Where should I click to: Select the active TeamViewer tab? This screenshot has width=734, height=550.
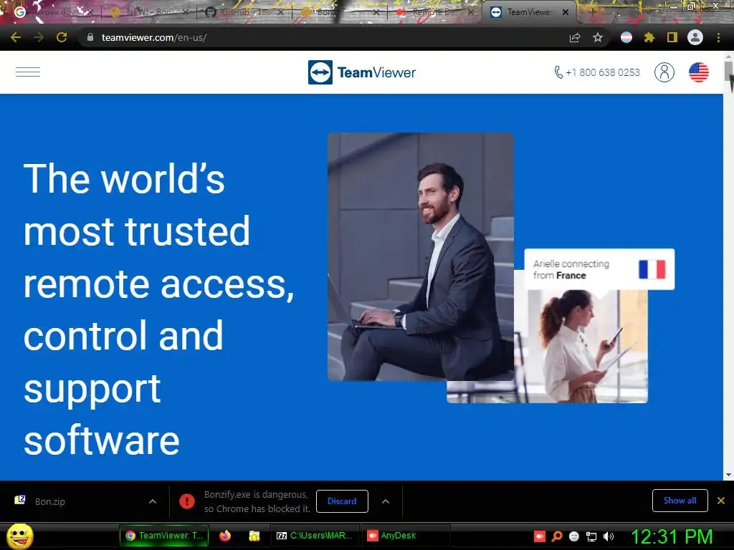click(x=529, y=12)
